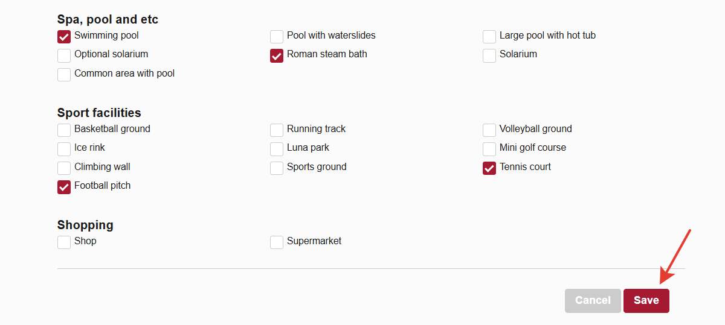
Task: Select the Climbing wall checkbox
Action: click(x=64, y=168)
